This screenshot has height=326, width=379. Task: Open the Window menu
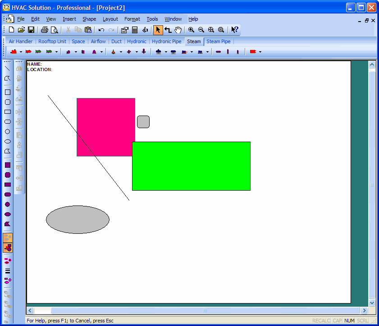point(173,19)
